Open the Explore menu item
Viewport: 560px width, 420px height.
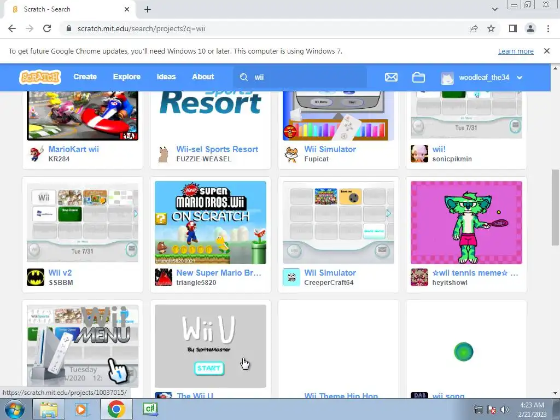pos(127,77)
